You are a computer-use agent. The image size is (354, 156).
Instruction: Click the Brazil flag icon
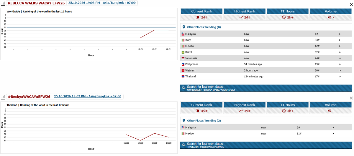pos(183,52)
